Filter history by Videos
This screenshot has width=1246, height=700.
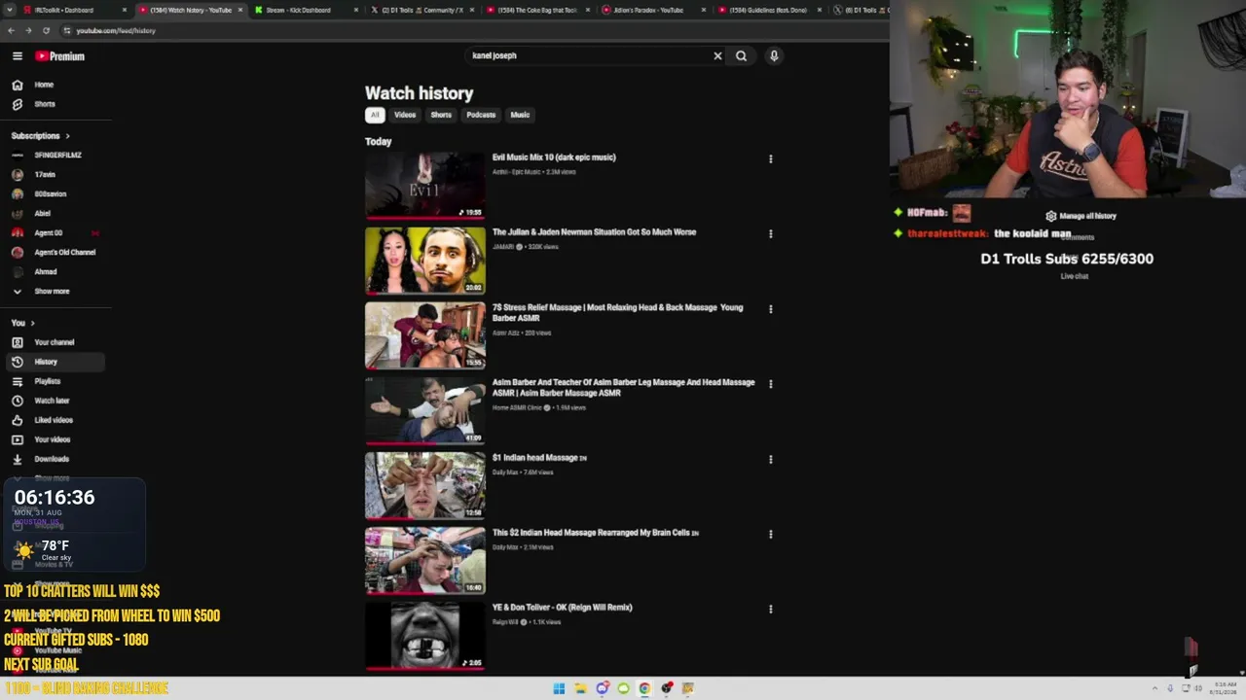[405, 115]
